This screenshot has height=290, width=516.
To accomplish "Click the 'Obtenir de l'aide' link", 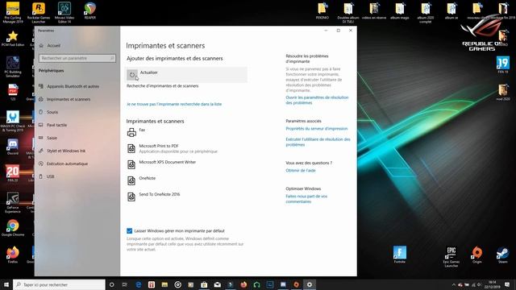I will coord(301,170).
